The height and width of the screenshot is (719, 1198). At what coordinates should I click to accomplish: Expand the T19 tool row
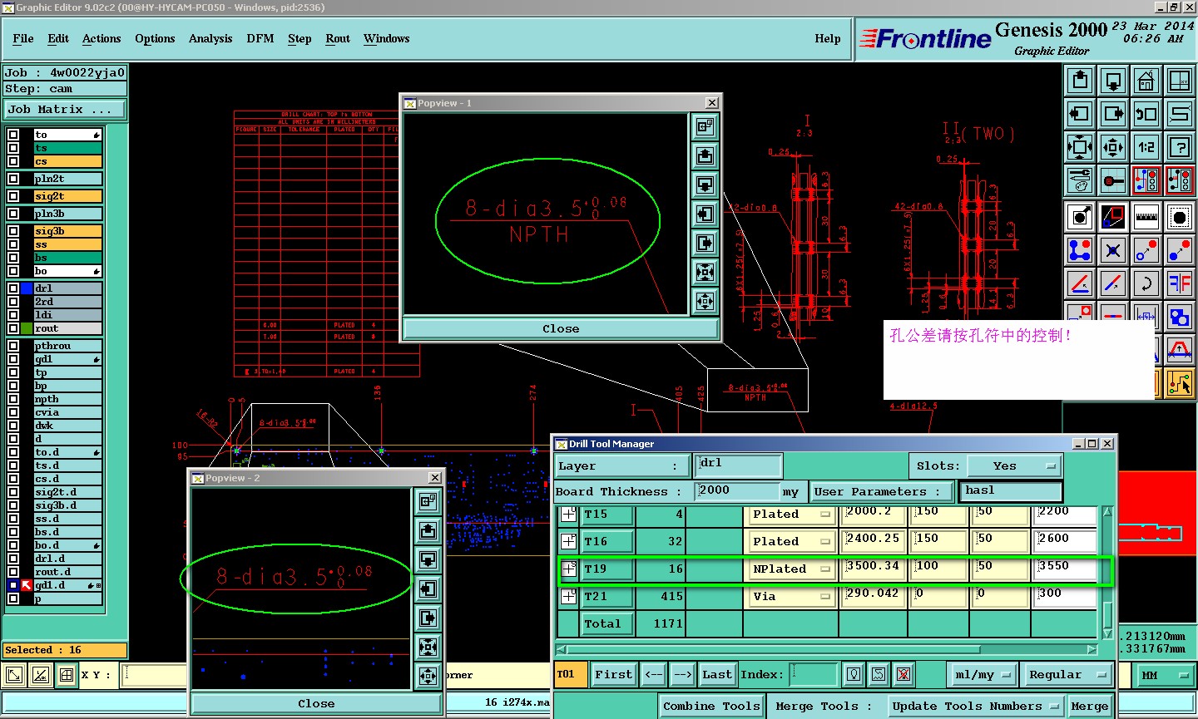[568, 569]
